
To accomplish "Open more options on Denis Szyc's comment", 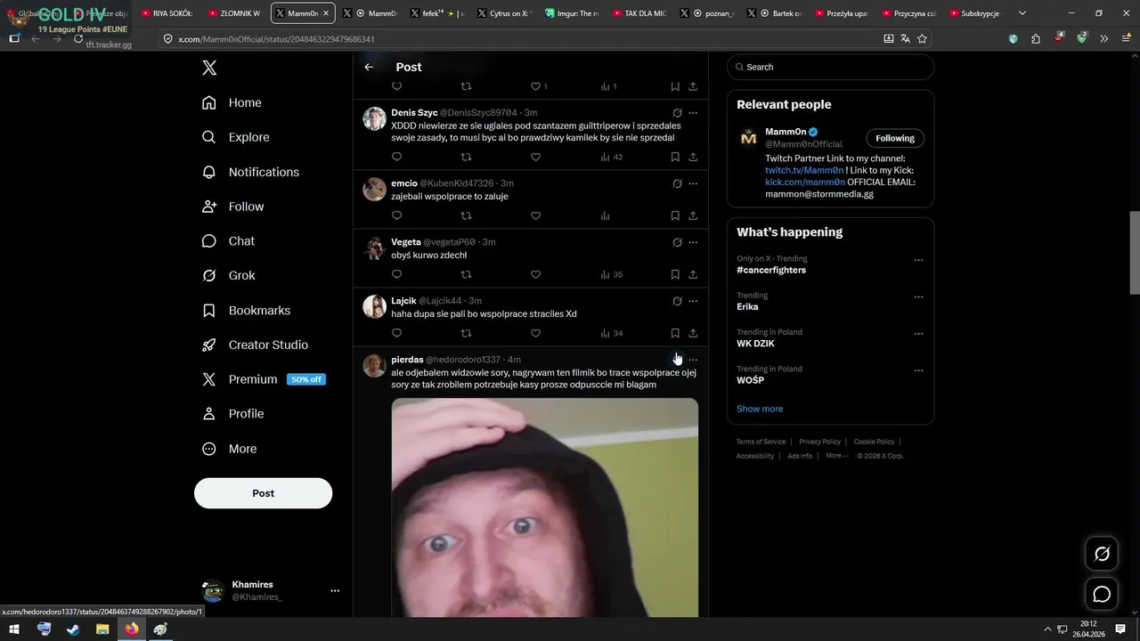I will click(x=693, y=113).
